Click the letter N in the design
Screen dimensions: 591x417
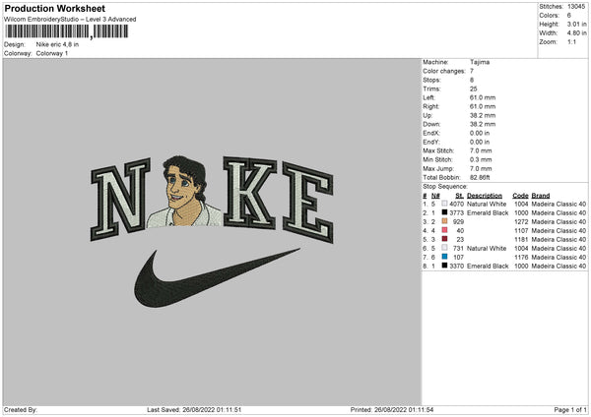coord(120,200)
